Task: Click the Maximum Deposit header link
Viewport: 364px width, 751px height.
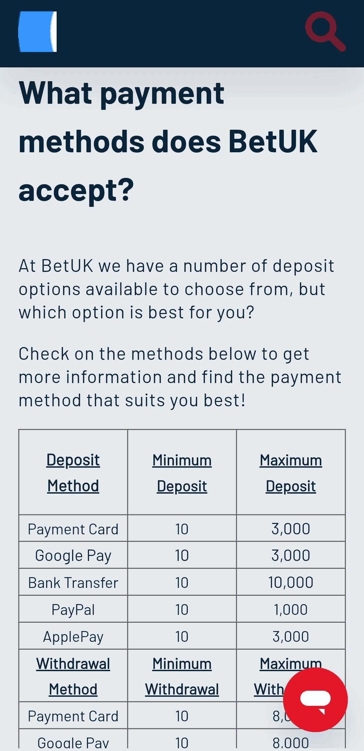Action: (291, 473)
